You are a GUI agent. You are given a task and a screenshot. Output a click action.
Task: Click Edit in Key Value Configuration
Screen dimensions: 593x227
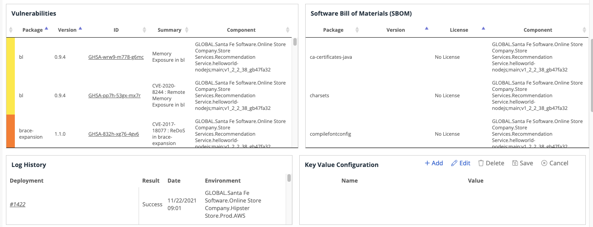pos(461,163)
